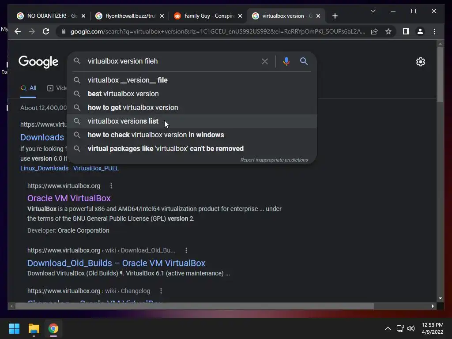This screenshot has height=339, width=452.
Task: Click the horizontal scrollbar thumb
Action: click(195, 306)
